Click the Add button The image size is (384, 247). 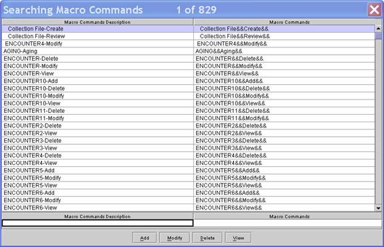[144, 238]
